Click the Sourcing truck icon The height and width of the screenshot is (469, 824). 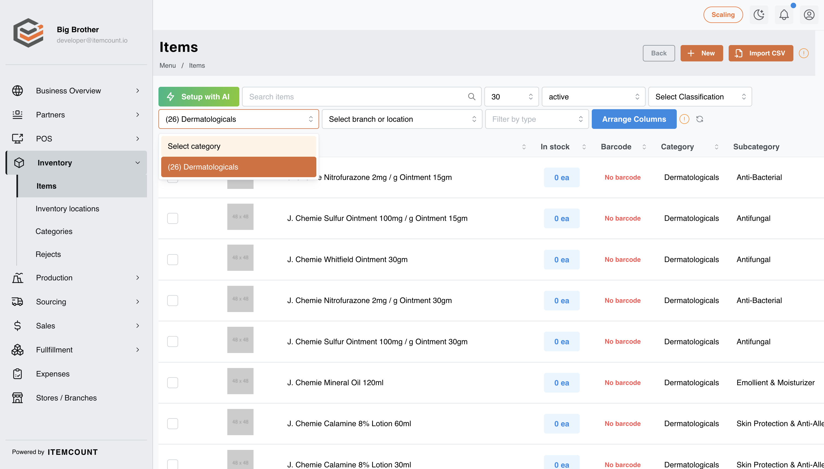(17, 302)
